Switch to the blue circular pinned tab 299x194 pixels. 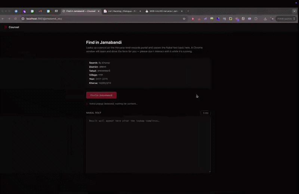point(16,11)
